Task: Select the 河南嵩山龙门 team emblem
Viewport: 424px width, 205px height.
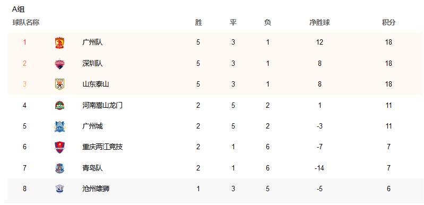Action: pyautogui.click(x=59, y=105)
